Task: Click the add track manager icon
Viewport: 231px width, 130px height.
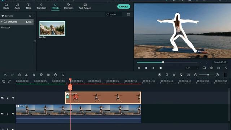Action: coord(4,81)
